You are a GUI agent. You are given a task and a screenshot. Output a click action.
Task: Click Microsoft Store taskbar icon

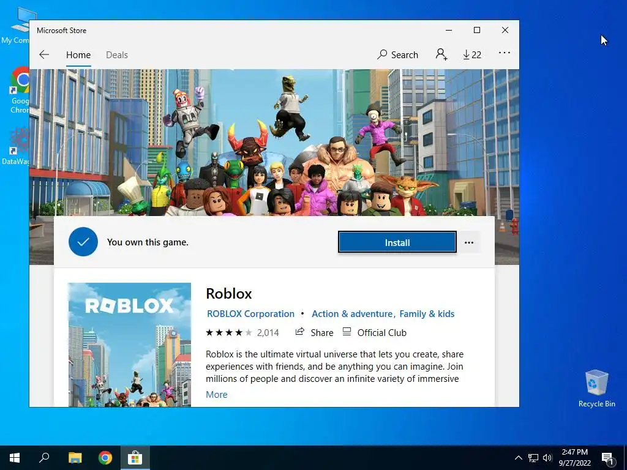pyautogui.click(x=135, y=458)
